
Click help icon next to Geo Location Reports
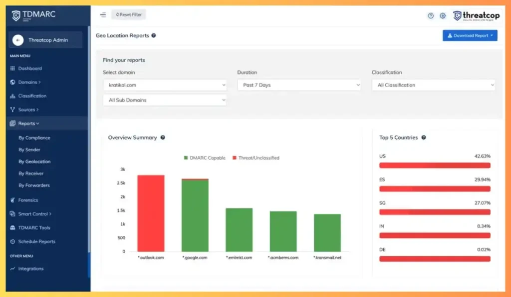tap(154, 35)
